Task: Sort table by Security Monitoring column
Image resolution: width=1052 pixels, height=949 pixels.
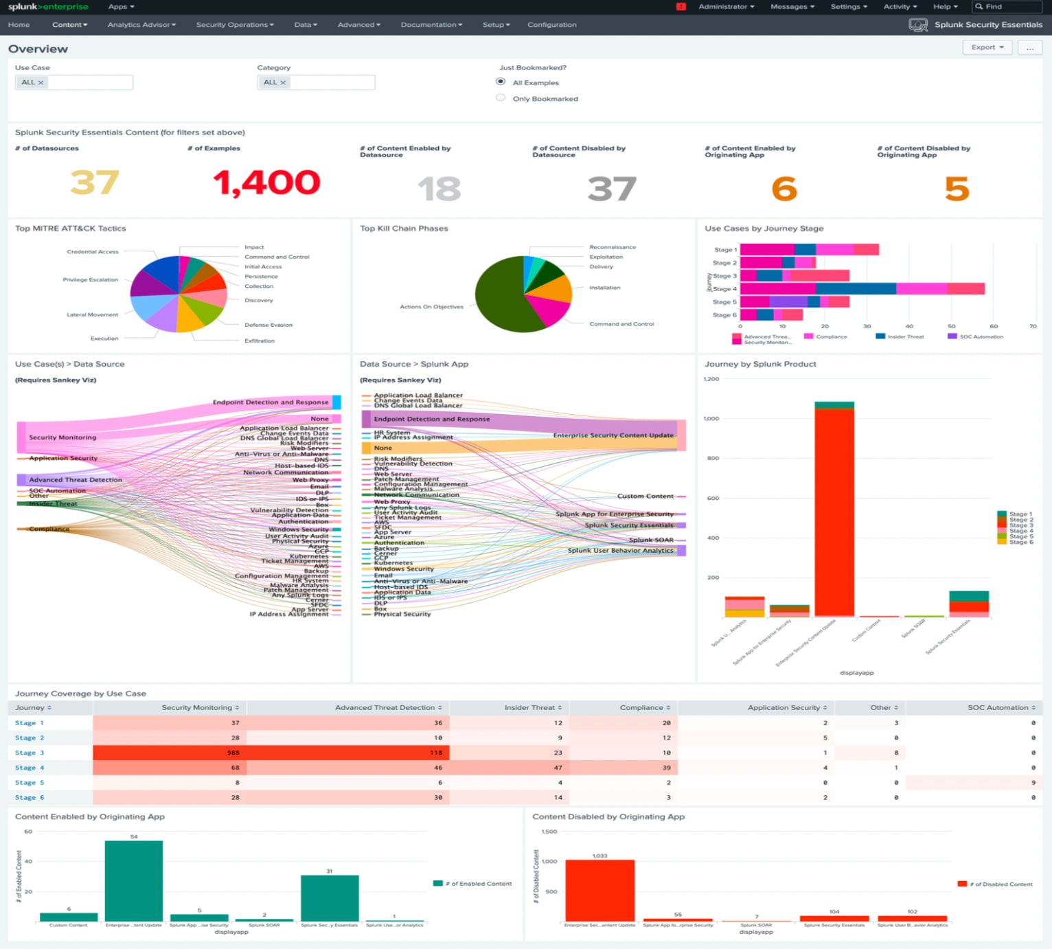Action: tap(201, 708)
